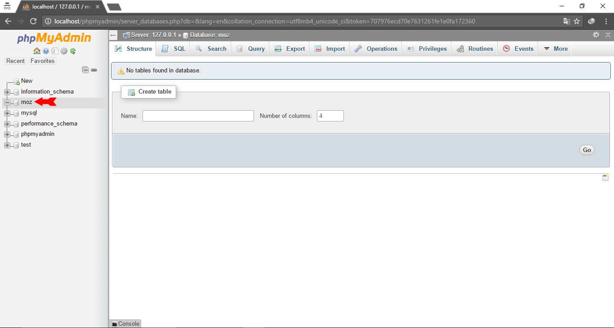The width and height of the screenshot is (614, 328).
Task: Click the yellow pin icon on the right edge
Action: (605, 177)
